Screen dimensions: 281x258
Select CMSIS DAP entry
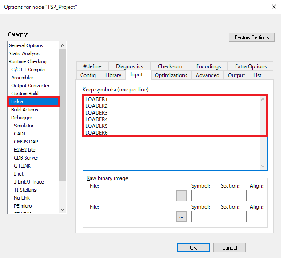click(x=26, y=142)
